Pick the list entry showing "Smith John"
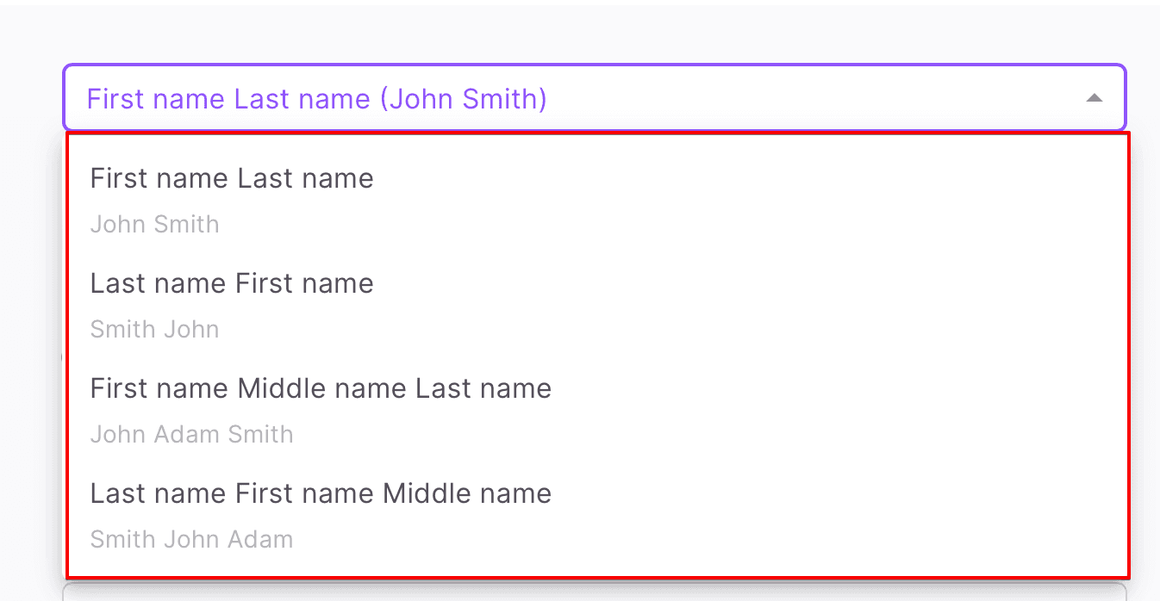This screenshot has height=601, width=1160. tap(232, 303)
